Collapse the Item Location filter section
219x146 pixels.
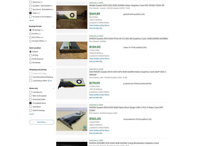[x=53, y=48]
